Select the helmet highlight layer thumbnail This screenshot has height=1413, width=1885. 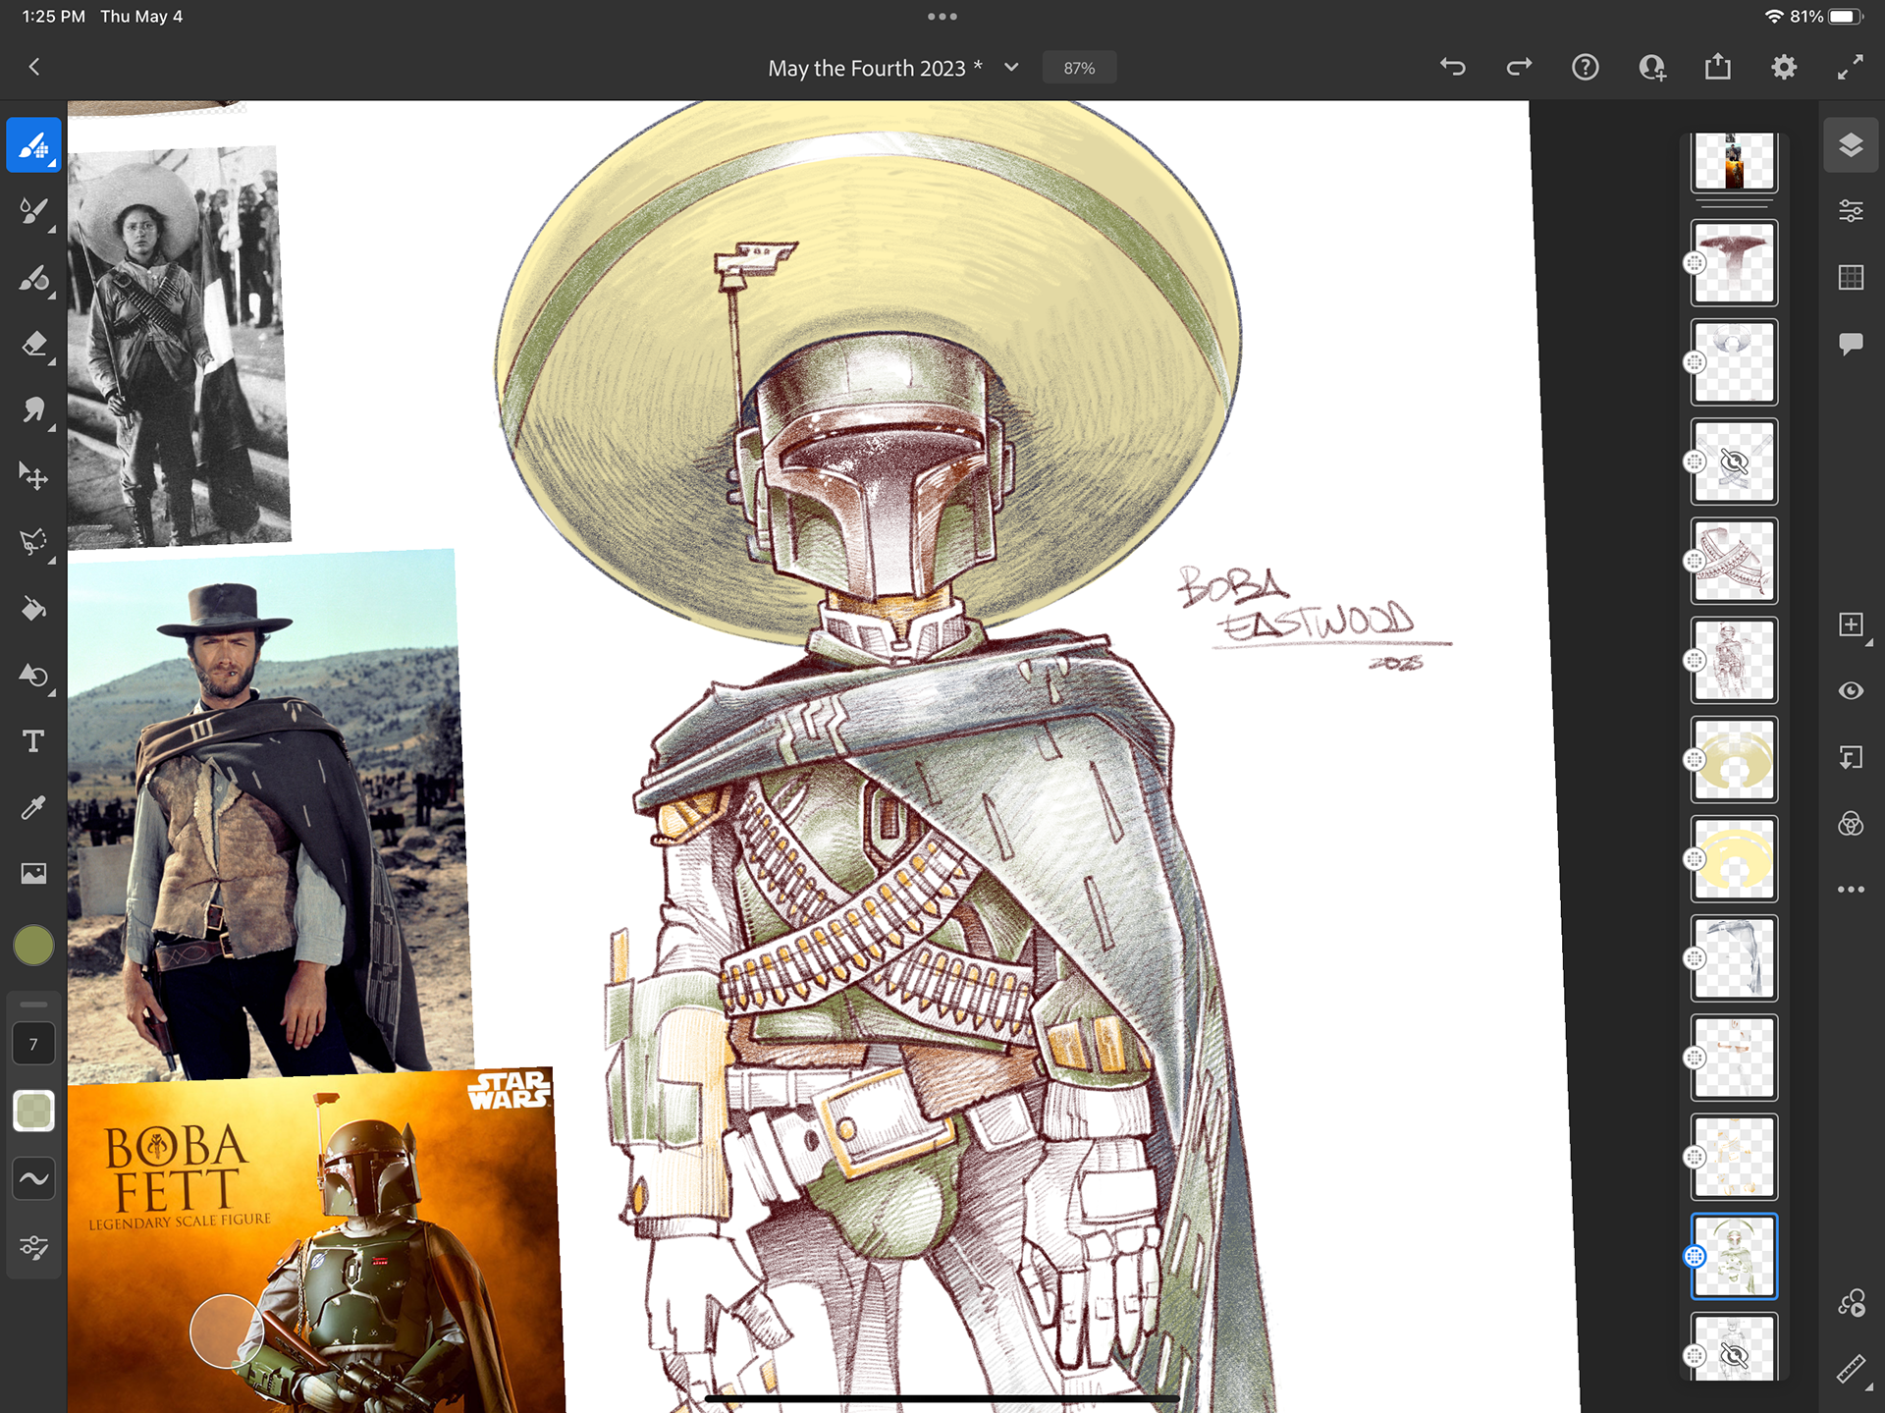pos(1734,362)
